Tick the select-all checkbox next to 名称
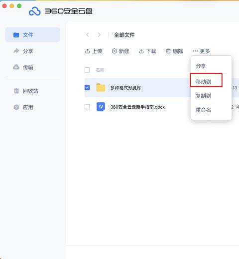Image resolution: width=239 pixels, height=259 pixels. [87, 70]
